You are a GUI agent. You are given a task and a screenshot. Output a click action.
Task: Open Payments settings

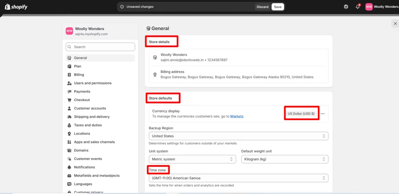100,91
